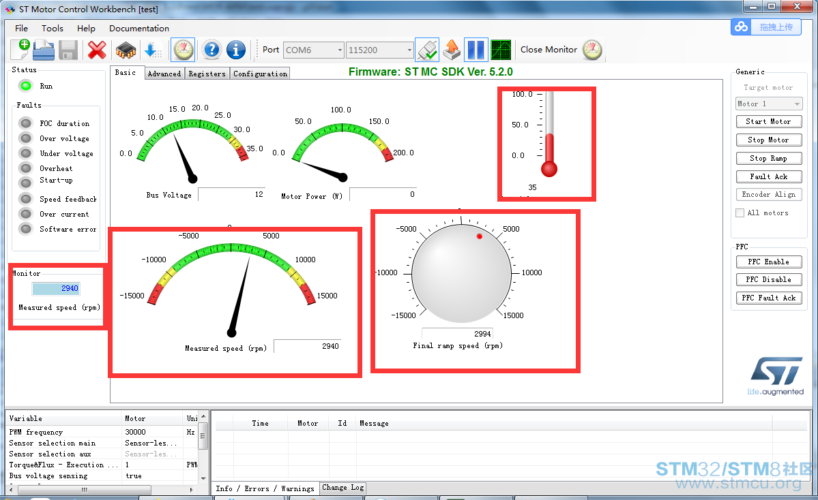Switch to the Configuration tab
The image size is (818, 500).
tap(261, 74)
